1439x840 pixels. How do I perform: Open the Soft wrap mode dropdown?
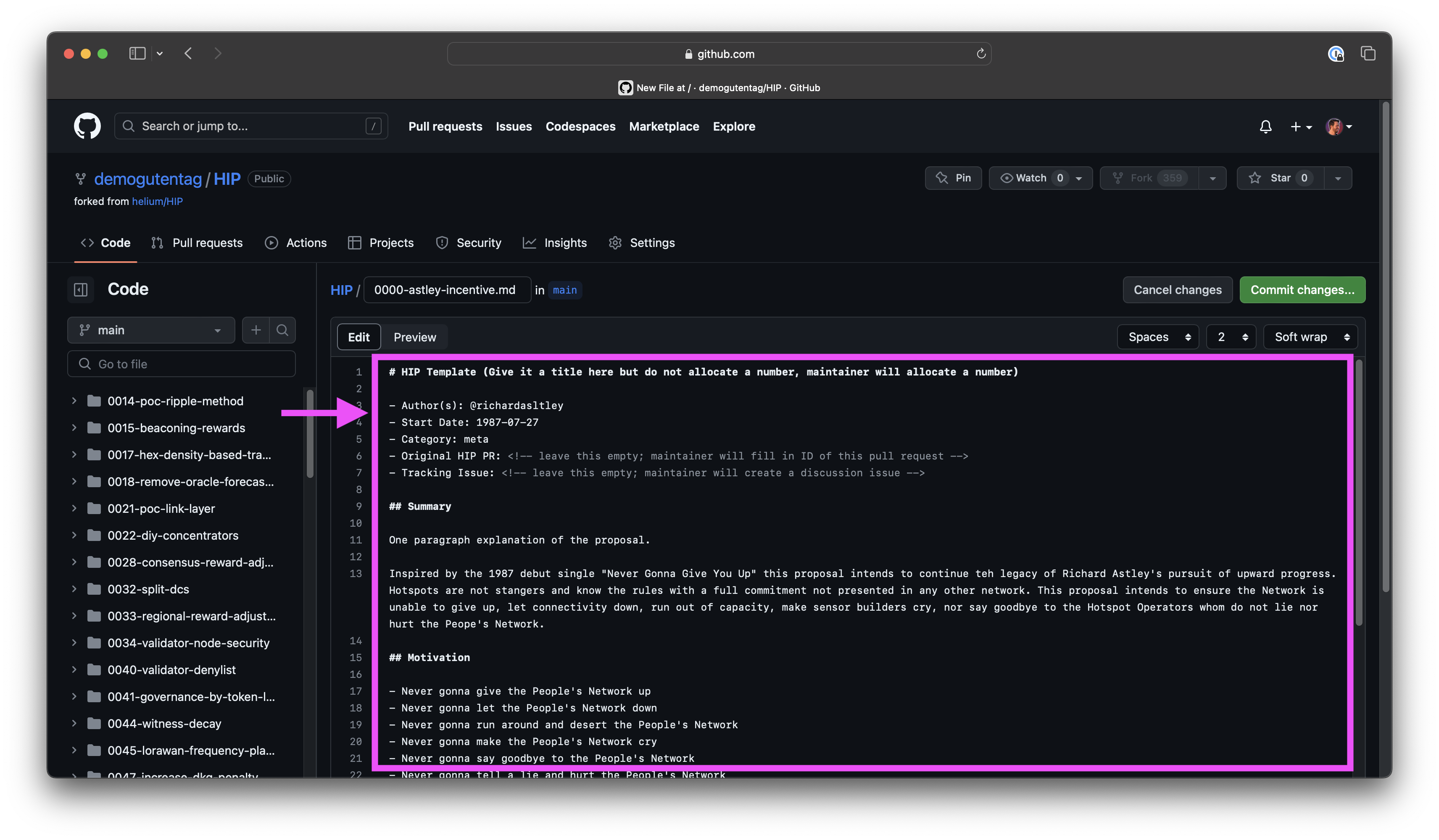point(1310,337)
